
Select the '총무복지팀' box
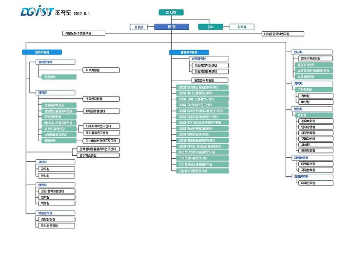315,121
